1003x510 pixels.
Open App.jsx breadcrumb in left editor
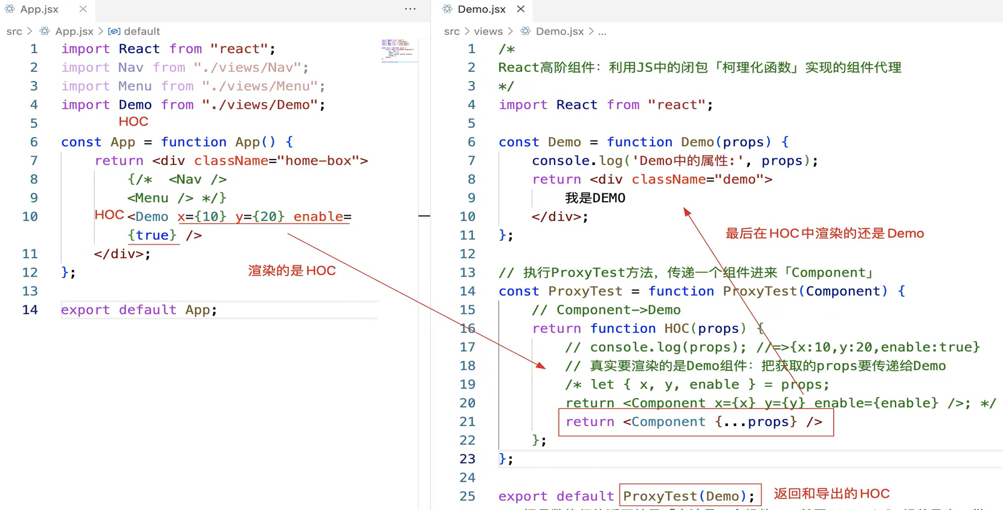click(x=74, y=31)
